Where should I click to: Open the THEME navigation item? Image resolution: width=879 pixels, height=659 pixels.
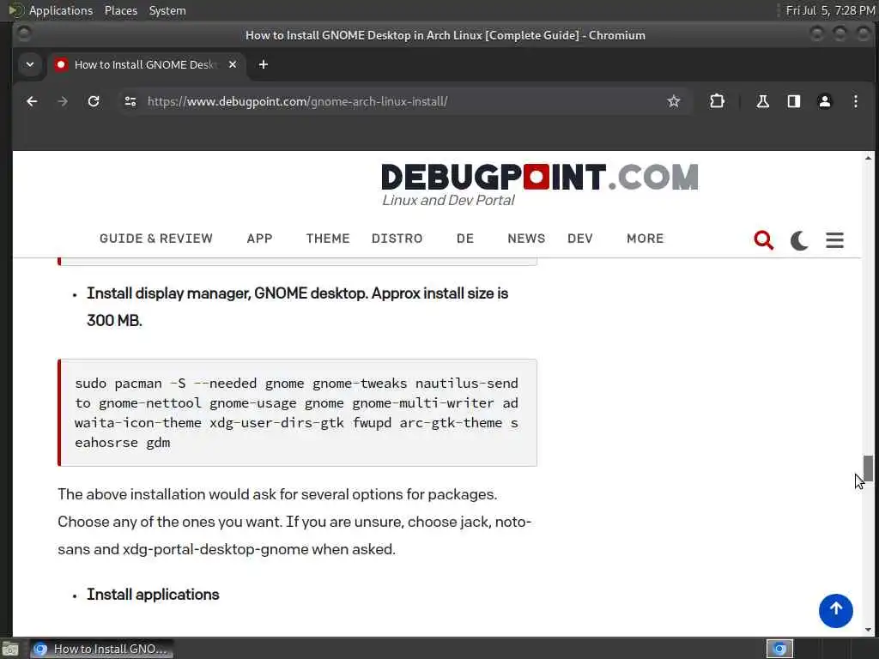[x=328, y=239]
